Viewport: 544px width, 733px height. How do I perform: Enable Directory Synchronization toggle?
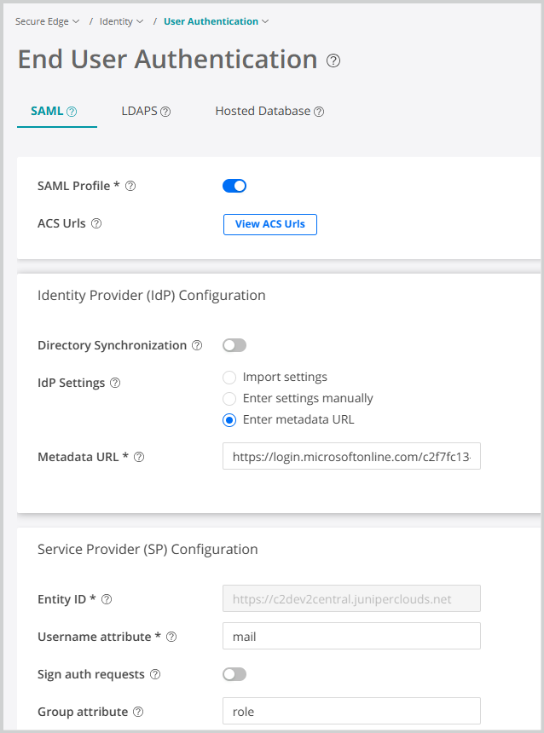[x=234, y=345]
